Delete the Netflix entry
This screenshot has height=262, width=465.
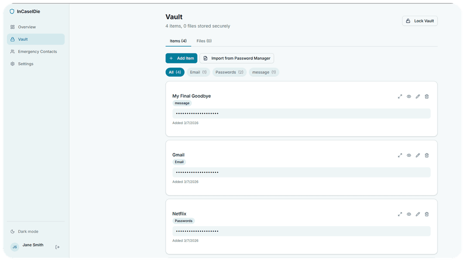(426, 214)
